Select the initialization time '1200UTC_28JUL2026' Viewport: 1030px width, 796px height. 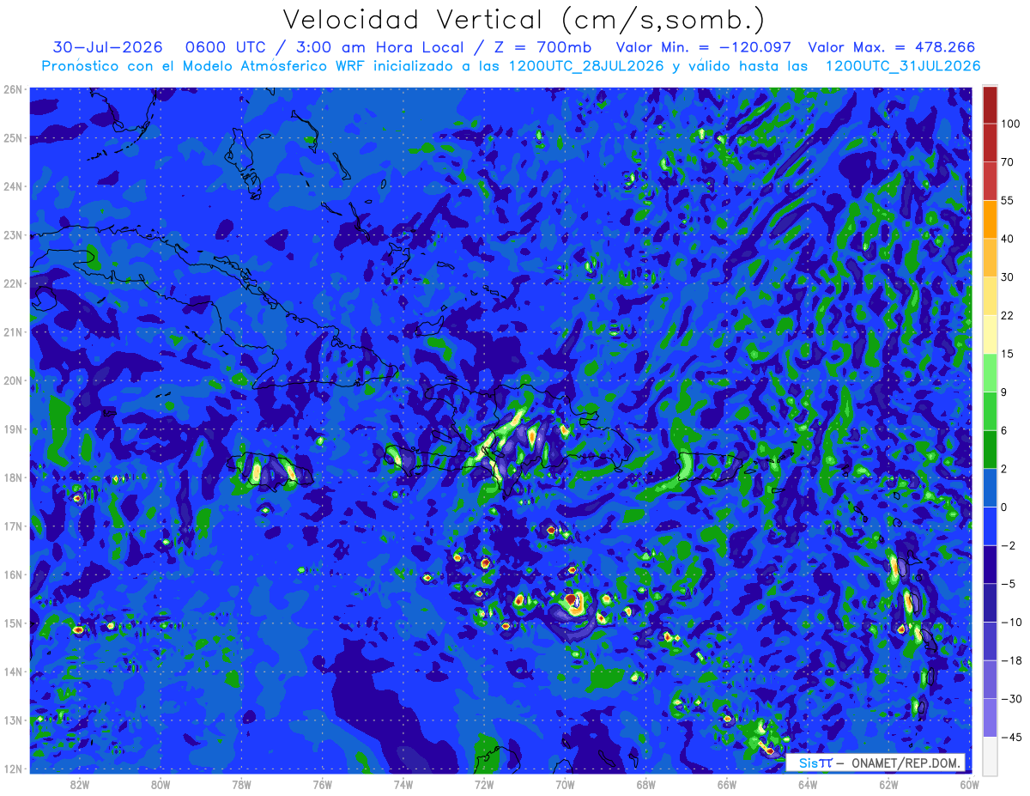pos(586,66)
